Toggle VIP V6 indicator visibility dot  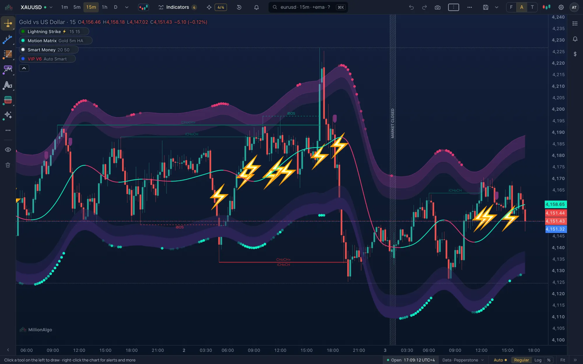pyautogui.click(x=23, y=59)
